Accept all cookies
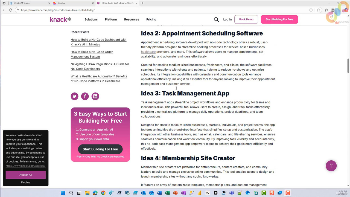Image resolution: width=350 pixels, height=197 pixels. pos(26,175)
